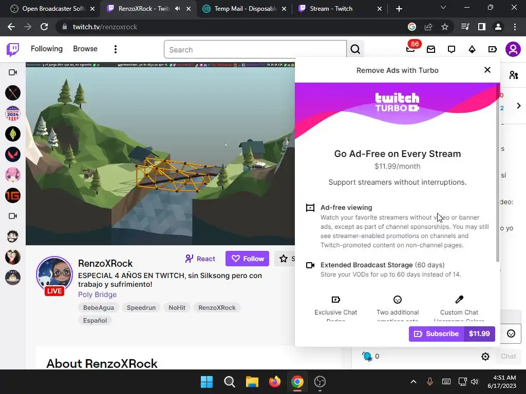This screenshot has height=394, width=526.
Task: Open the Get Bits diamond icon
Action: click(472, 50)
